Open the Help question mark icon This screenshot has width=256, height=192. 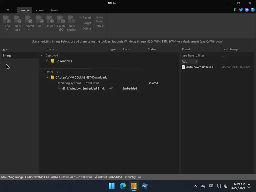(x=252, y=10)
